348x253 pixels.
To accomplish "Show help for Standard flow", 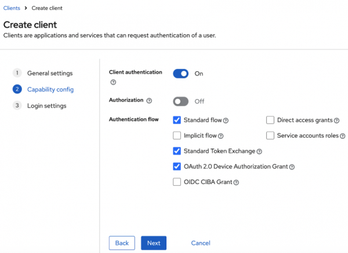I will click(226, 121).
